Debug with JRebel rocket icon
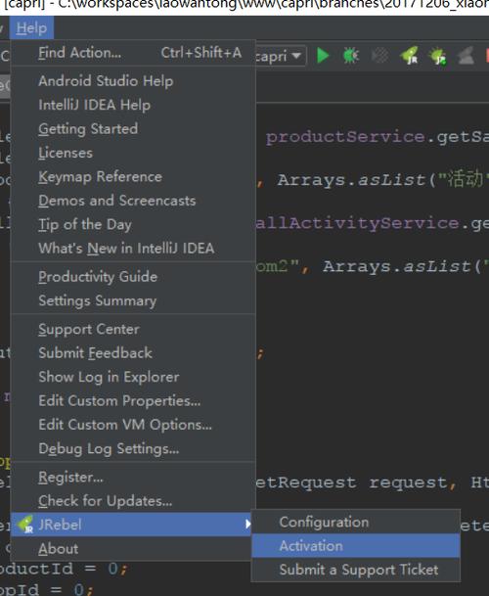The width and height of the screenshot is (489, 596). tap(438, 56)
